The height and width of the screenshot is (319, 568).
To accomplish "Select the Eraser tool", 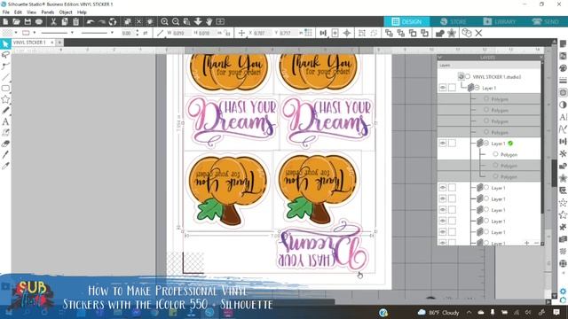I will (x=5, y=144).
